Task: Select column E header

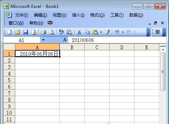Action: point(147,47)
